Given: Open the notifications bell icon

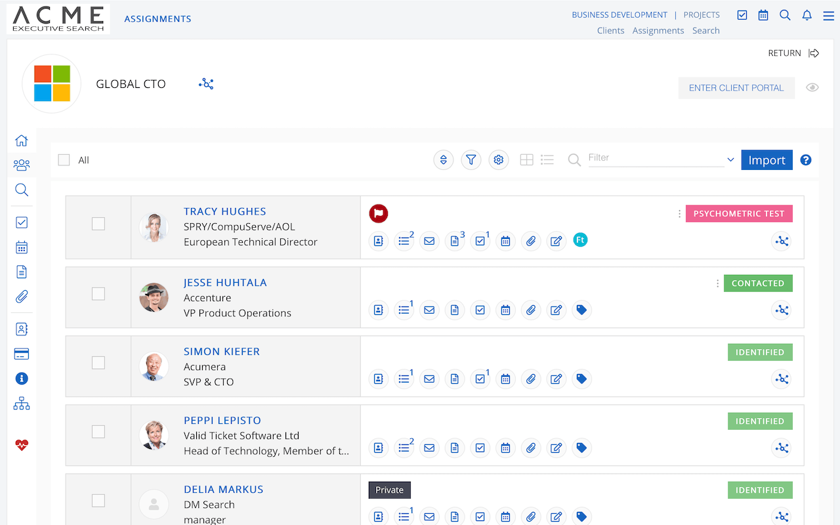Looking at the screenshot, I should 807,15.
